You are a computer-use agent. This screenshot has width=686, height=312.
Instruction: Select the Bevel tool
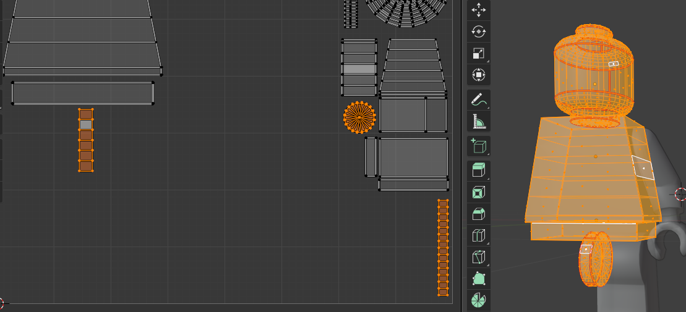click(479, 214)
